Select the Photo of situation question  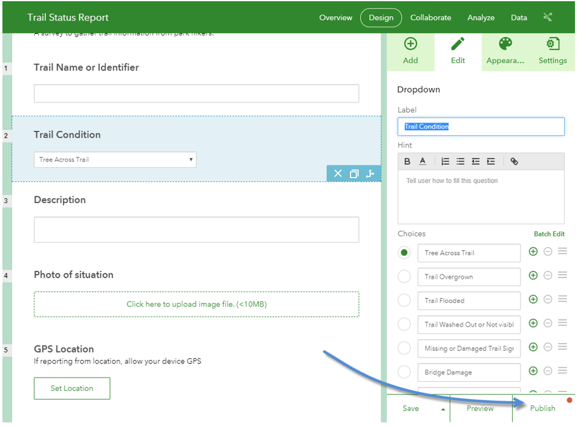(x=74, y=275)
